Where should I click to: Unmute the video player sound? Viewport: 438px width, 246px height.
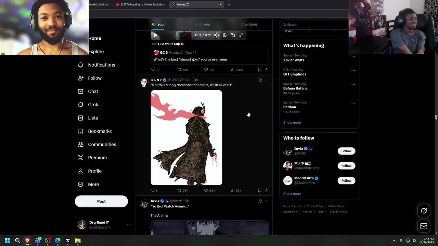pyautogui.click(x=216, y=35)
